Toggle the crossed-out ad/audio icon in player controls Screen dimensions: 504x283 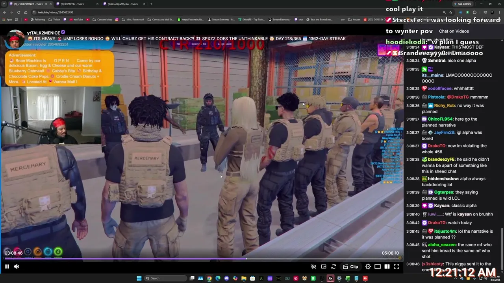(x=313, y=266)
